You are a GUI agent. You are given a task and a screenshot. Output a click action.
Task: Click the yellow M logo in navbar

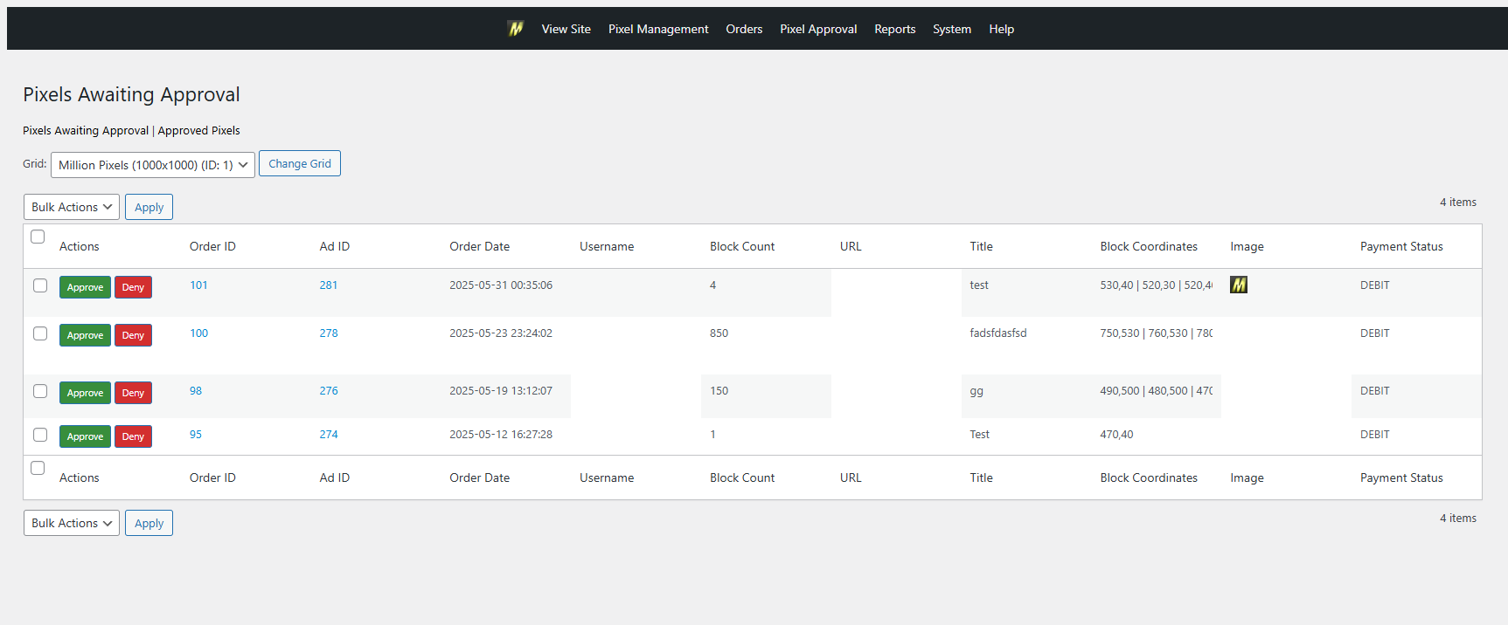pos(516,29)
